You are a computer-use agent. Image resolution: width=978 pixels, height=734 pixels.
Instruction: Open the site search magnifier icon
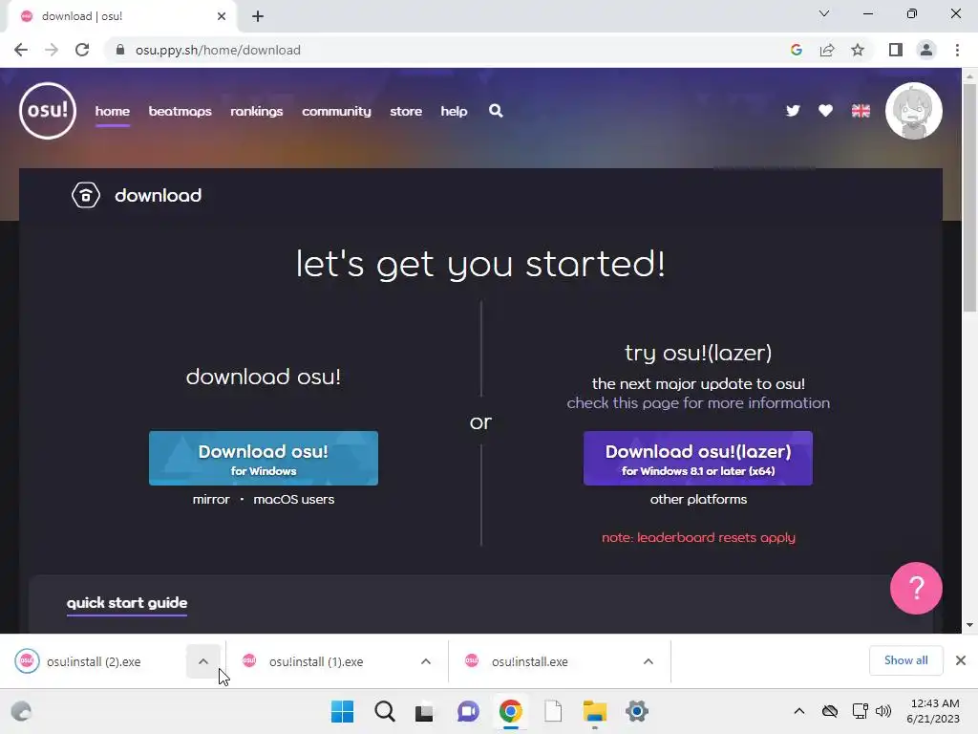[496, 111]
